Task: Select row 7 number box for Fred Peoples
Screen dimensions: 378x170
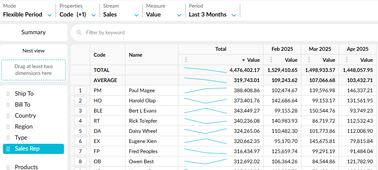Action: tap(80, 151)
